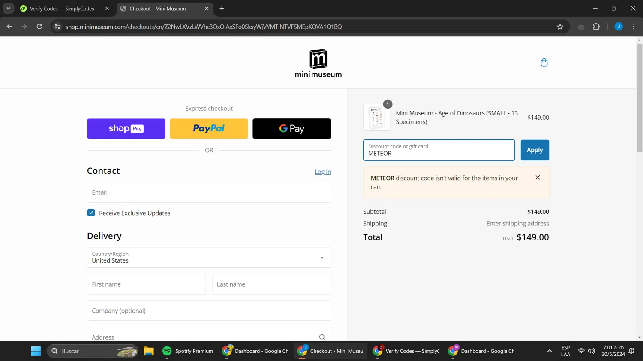Click the Total $149.00 amount
Viewport: 643px width, 361px height.
(532, 237)
